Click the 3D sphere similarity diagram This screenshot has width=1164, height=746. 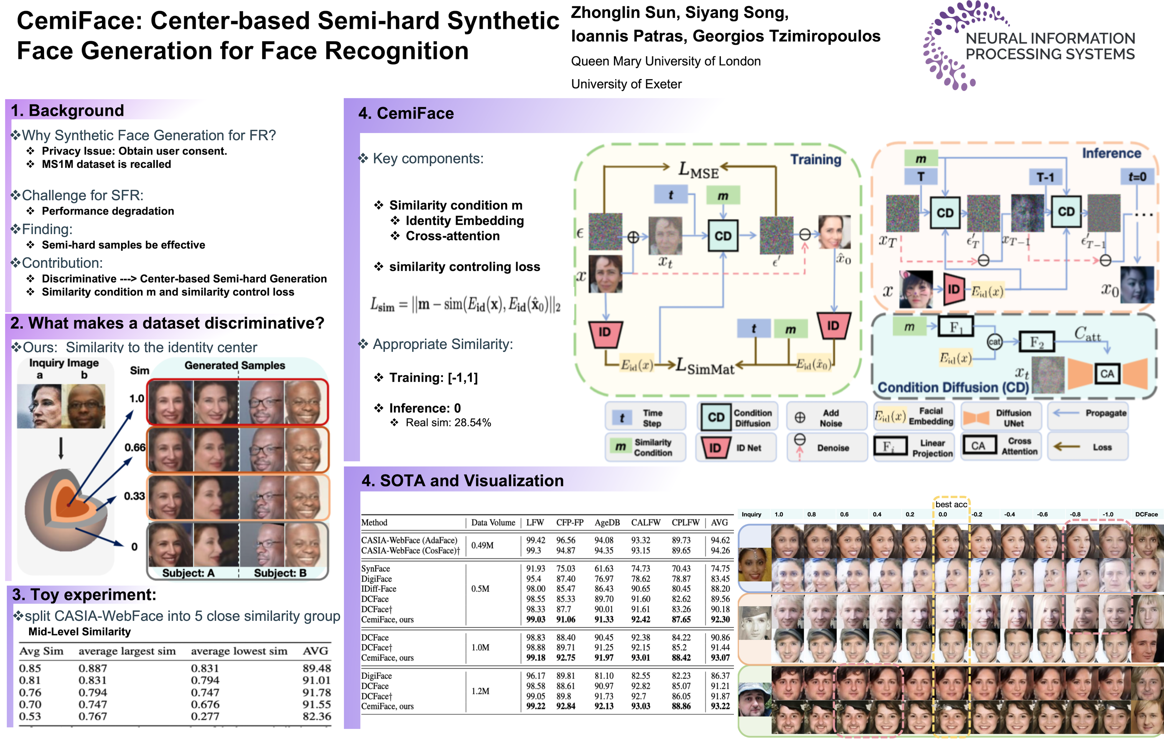[x=67, y=510]
